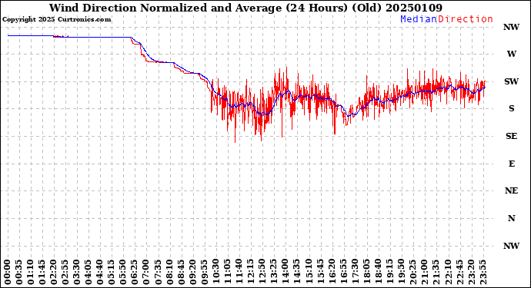Click the 02:20 time label

(54, 273)
